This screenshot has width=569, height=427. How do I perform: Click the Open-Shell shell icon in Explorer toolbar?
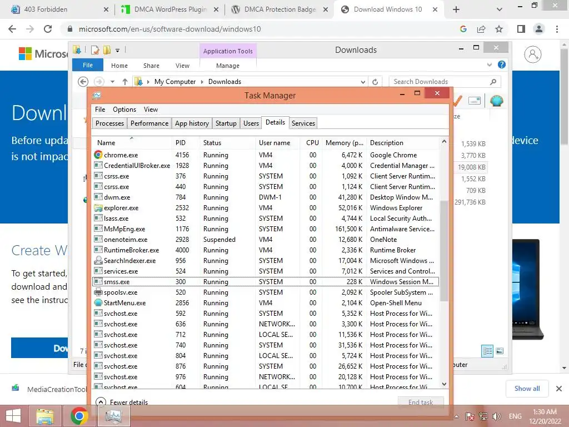click(496, 101)
